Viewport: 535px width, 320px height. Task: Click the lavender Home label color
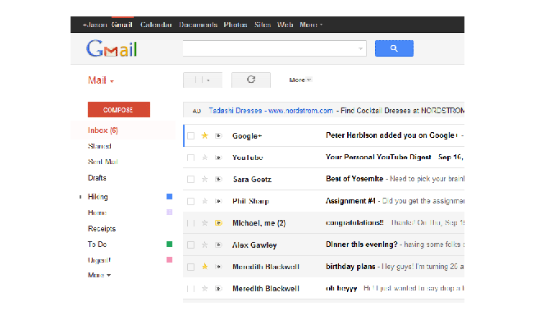169,213
